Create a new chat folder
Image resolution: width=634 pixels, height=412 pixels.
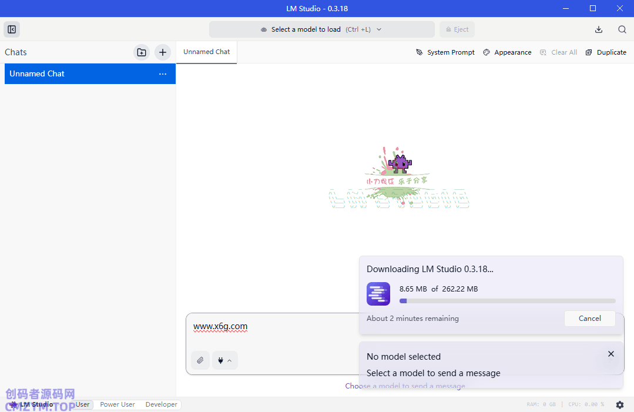tap(142, 52)
